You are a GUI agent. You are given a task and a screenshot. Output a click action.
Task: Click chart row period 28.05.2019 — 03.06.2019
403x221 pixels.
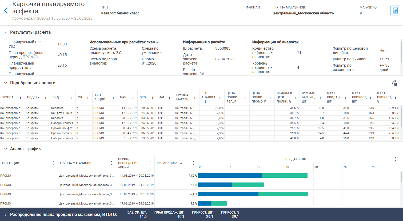pos(137,194)
